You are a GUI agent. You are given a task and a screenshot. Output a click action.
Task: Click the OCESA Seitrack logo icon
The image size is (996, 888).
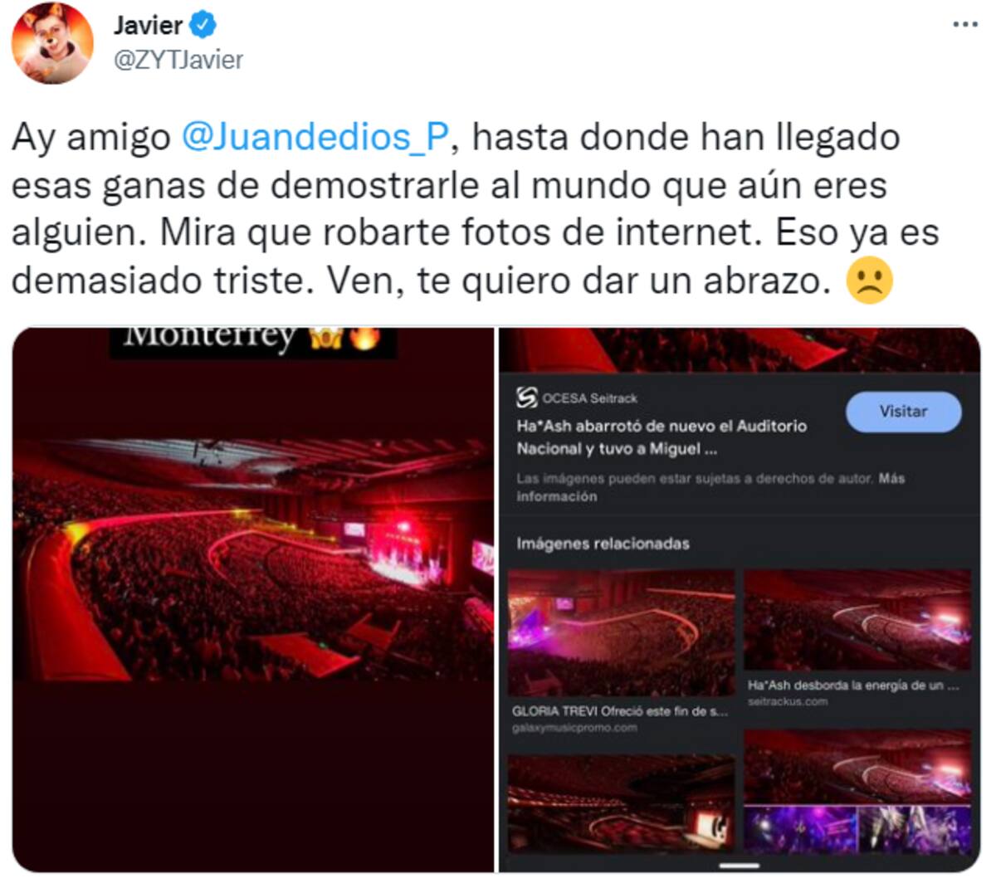526,398
